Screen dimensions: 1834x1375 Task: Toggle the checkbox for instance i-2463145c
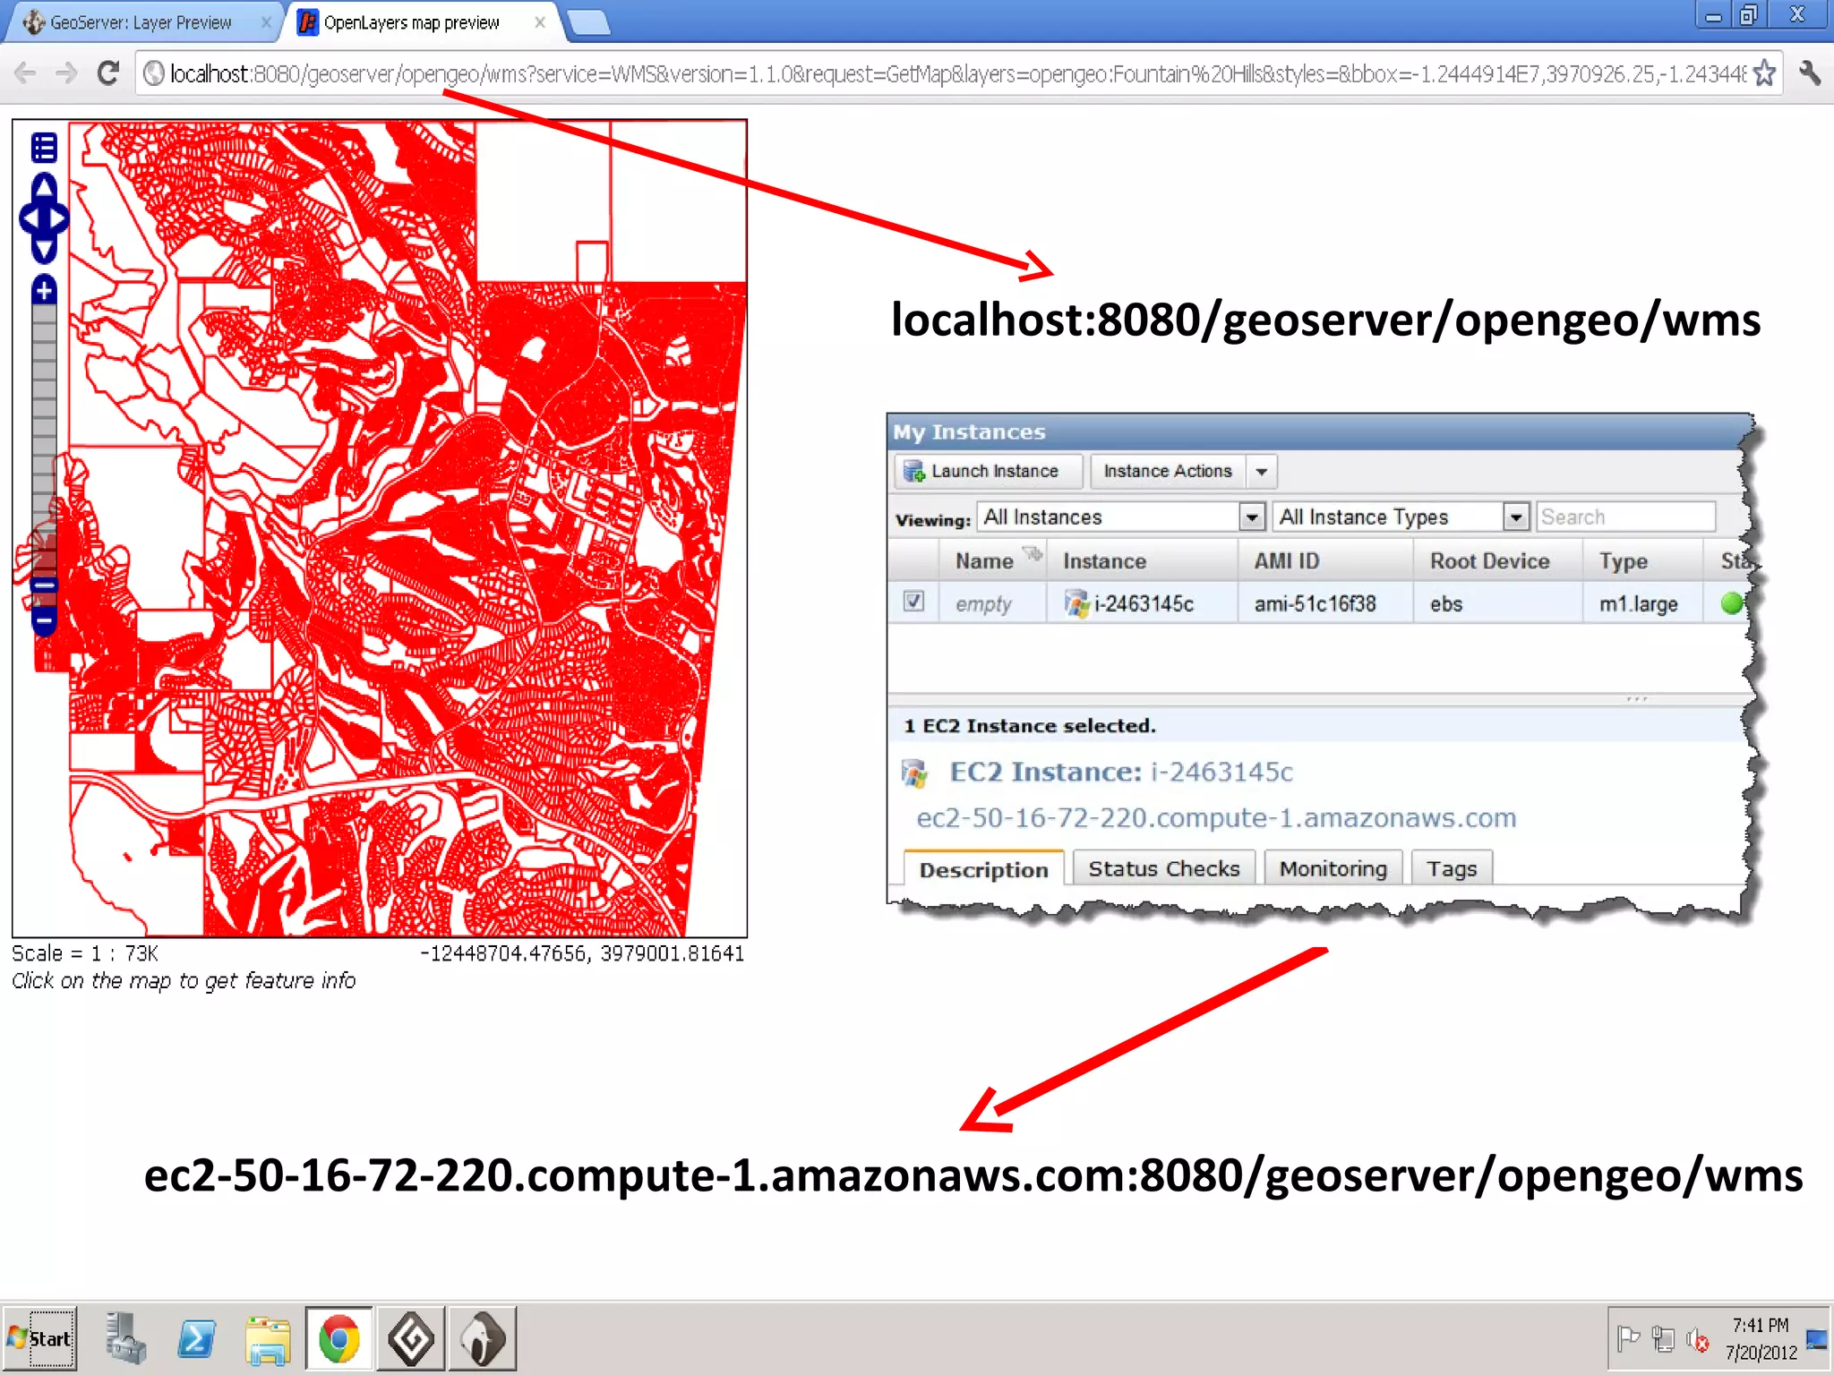tap(913, 602)
